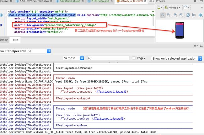Show the hidden editor tabs list
The image size is (204, 135).
pos(151,1)
